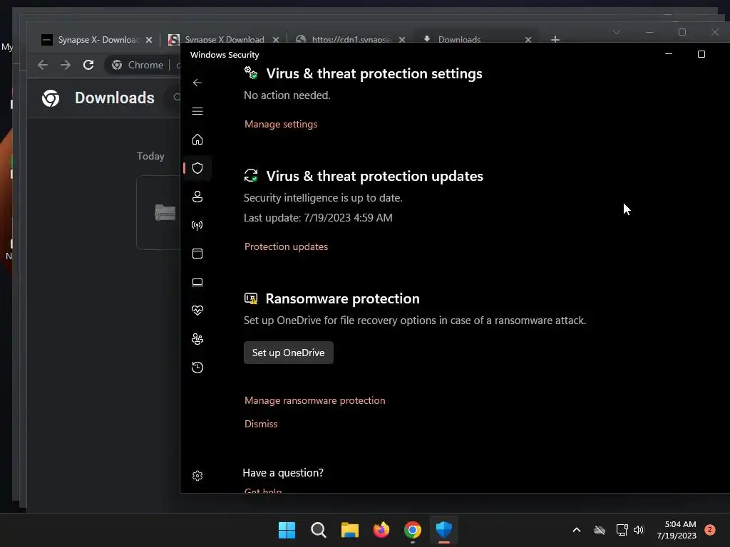The width and height of the screenshot is (730, 547).
Task: Open Device security laptop icon
Action: click(197, 282)
